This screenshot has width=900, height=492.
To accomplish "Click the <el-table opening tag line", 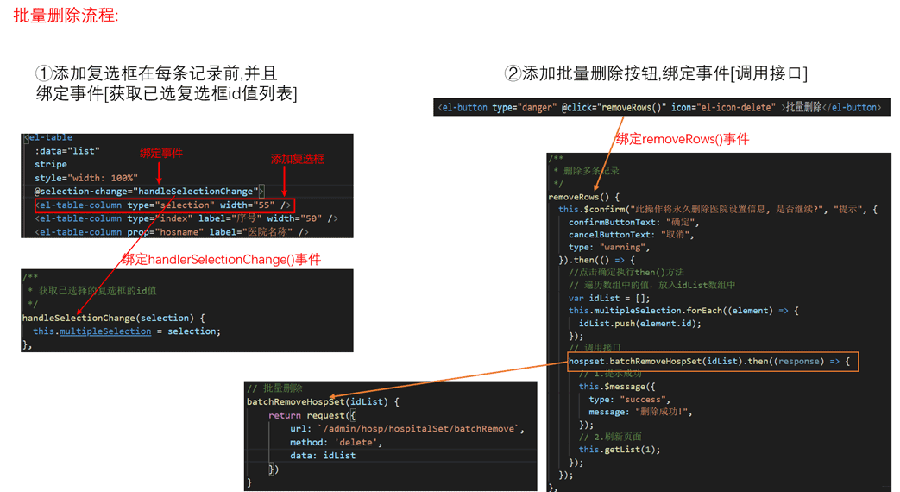I will click(49, 137).
